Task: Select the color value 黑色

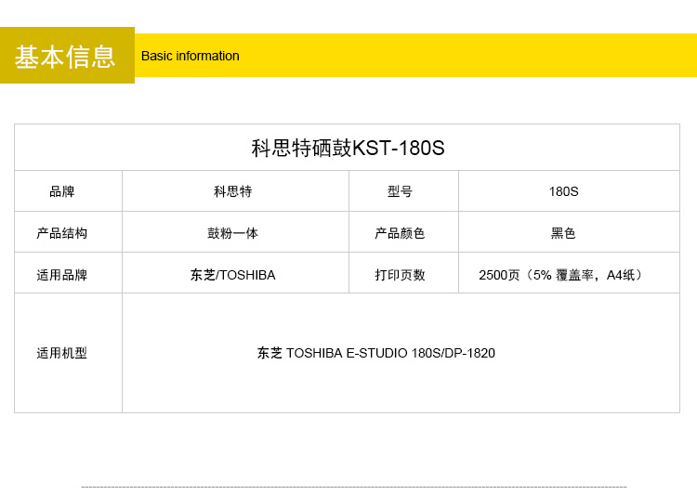Action: 563,233
